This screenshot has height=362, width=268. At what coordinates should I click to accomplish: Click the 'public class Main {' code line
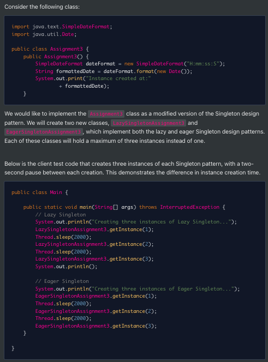pos(40,192)
